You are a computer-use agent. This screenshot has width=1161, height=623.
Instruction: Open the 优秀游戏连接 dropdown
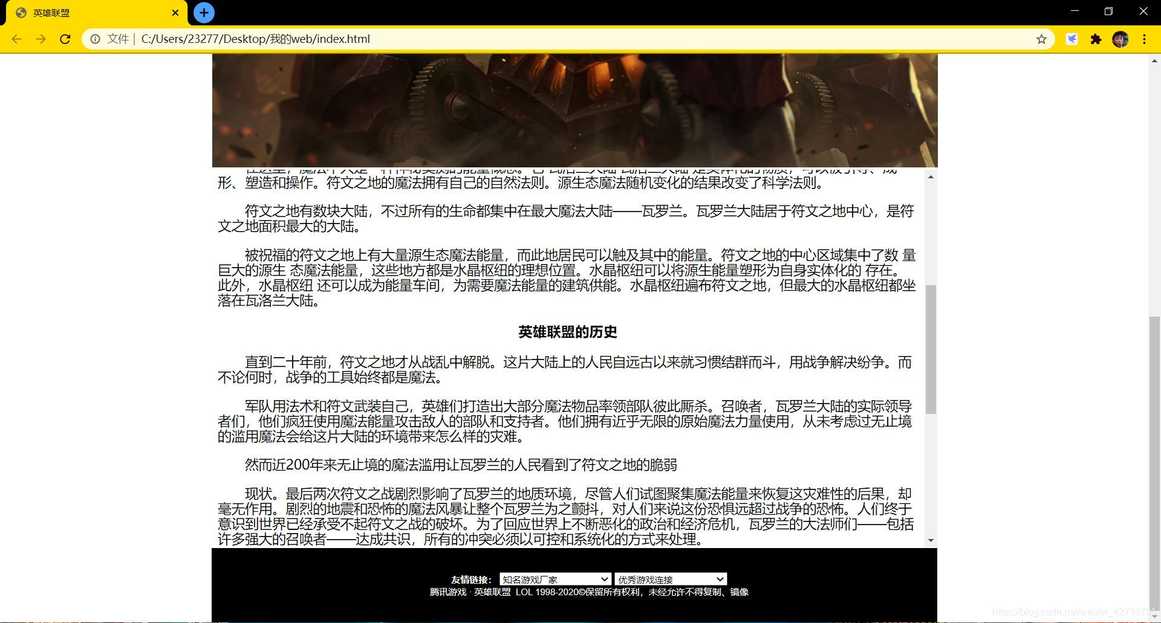(671, 579)
